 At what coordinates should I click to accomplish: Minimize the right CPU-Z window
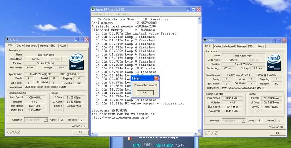point(274,40)
